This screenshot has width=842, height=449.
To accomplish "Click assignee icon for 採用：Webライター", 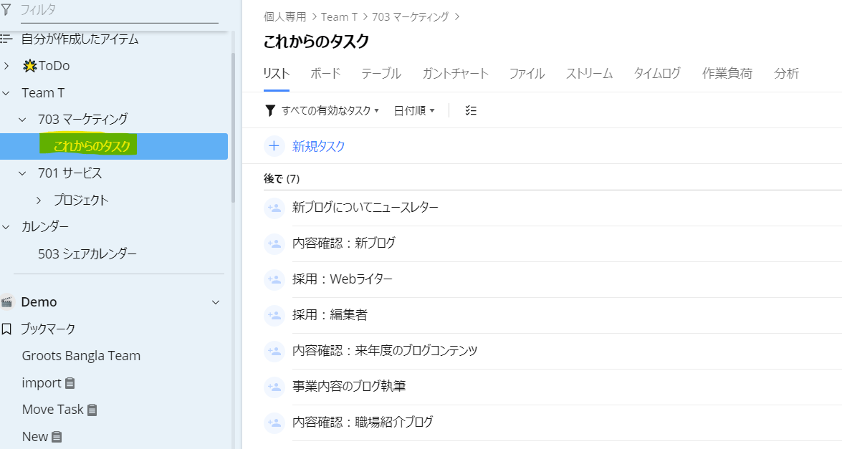I will point(274,279).
